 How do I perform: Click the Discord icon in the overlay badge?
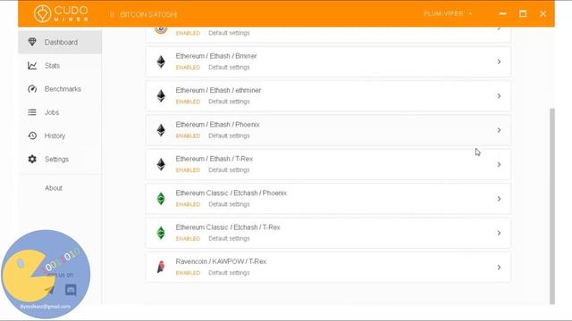[71, 290]
